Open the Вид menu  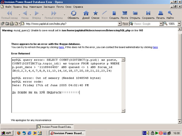click(25, 7)
